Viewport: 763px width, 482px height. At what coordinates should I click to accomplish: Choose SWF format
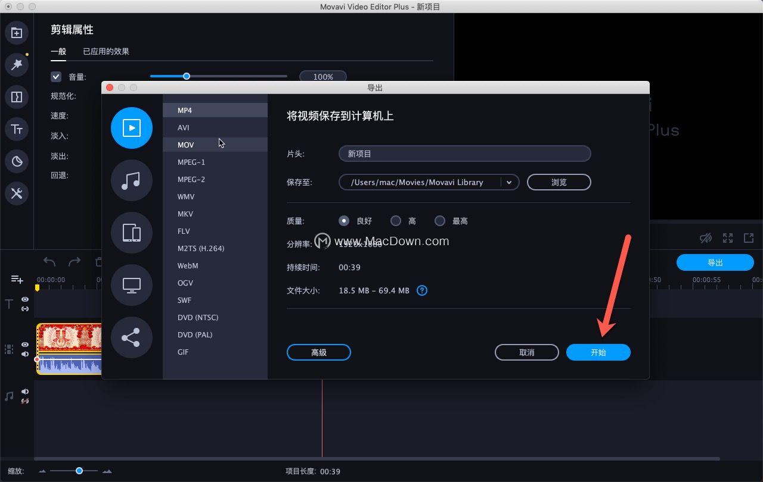pos(215,300)
